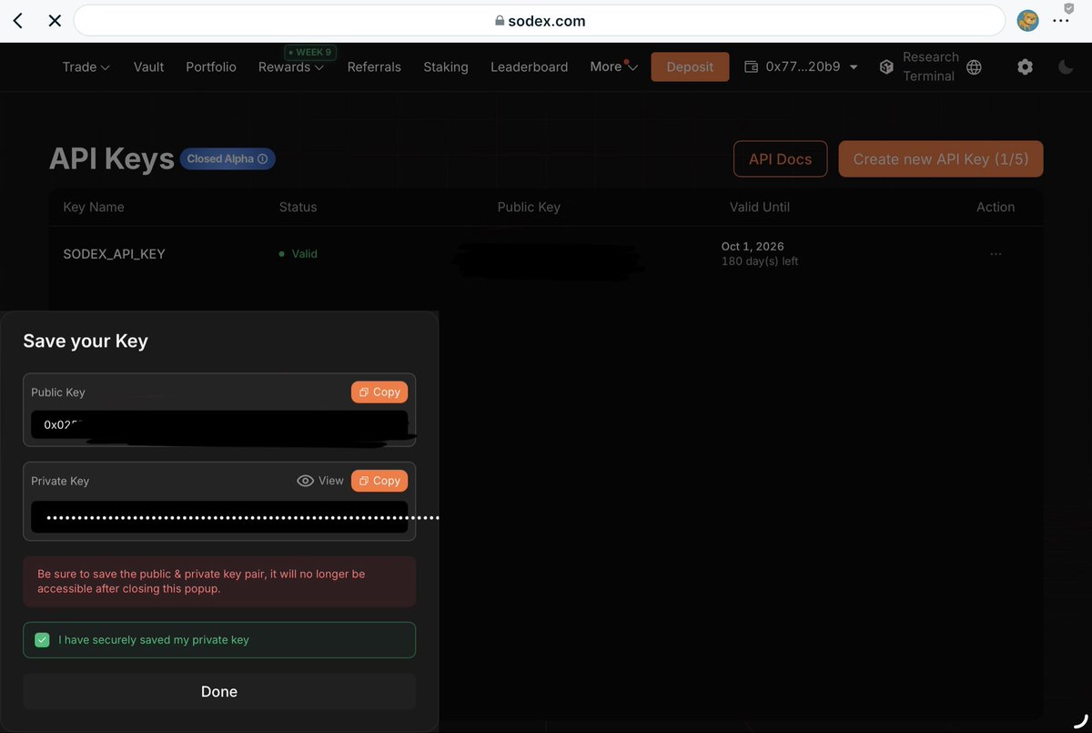Viewport: 1092px width, 733px height.
Task: Open the wallet 0x77...20b9 dropdown
Action: (x=802, y=66)
